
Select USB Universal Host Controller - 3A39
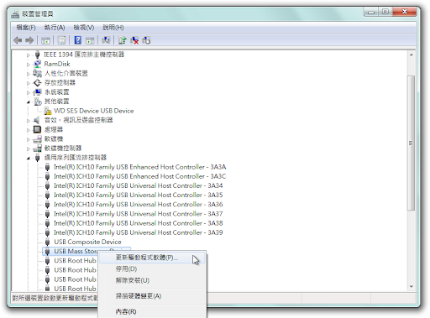point(139,232)
